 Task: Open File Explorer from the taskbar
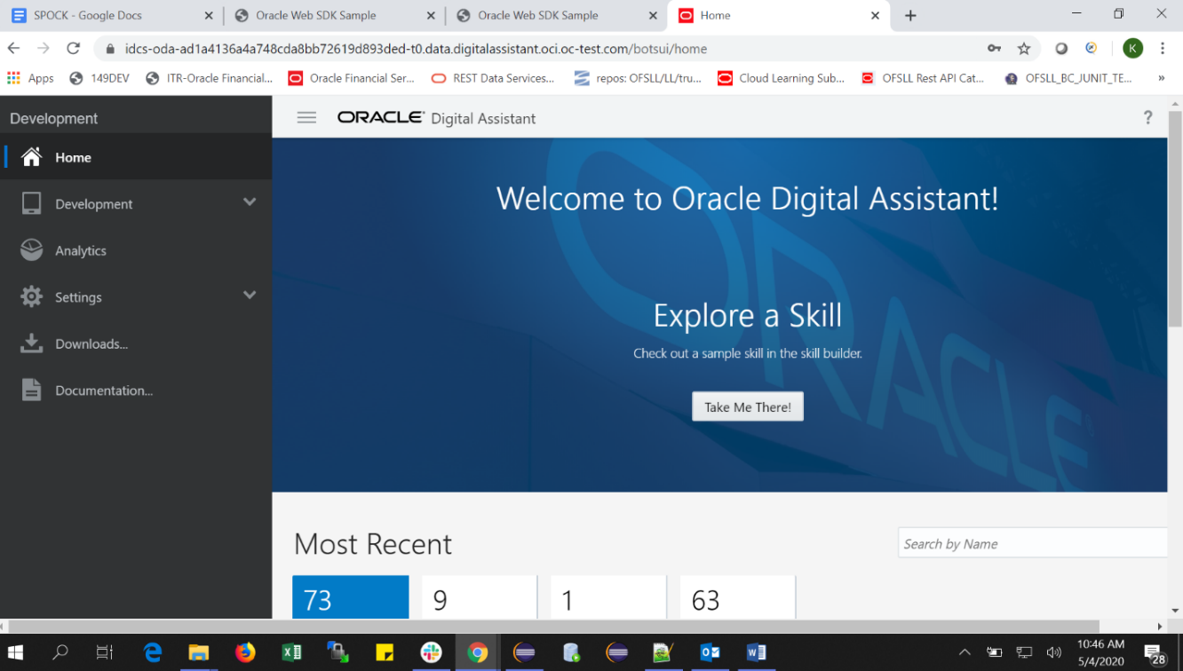click(199, 652)
